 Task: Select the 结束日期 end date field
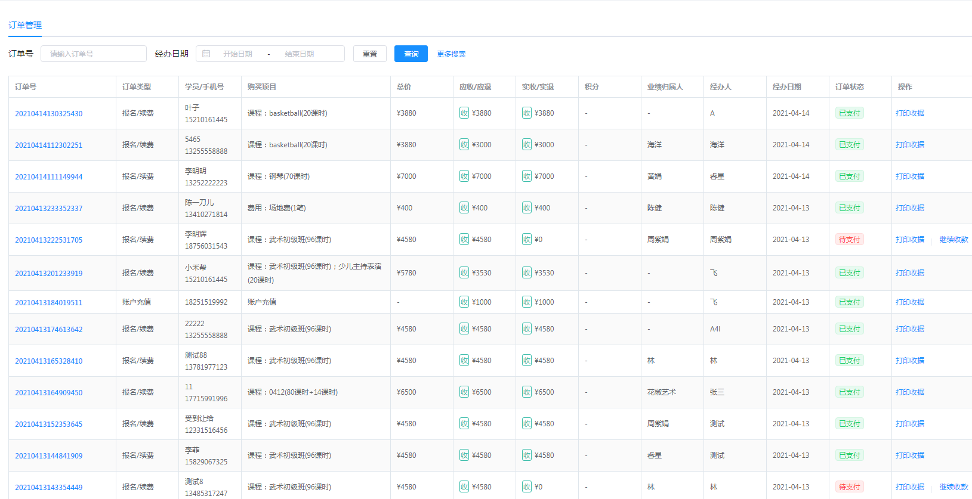tap(300, 54)
